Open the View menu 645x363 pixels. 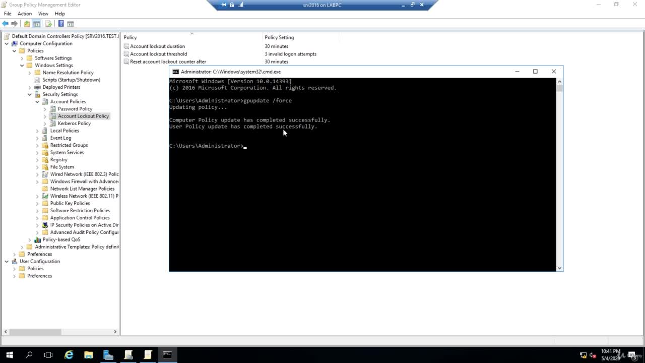tap(43, 14)
